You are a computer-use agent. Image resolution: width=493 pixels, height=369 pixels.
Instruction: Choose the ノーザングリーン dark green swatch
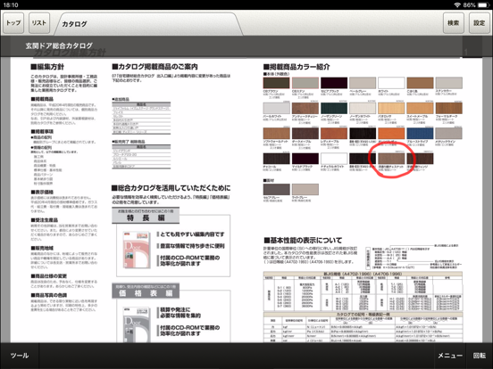tap(334, 108)
